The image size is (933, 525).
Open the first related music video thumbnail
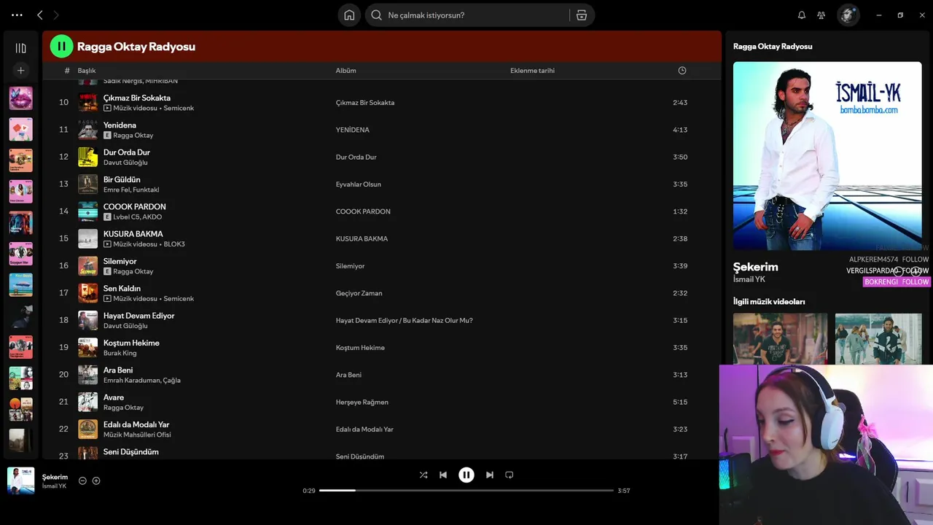point(780,338)
